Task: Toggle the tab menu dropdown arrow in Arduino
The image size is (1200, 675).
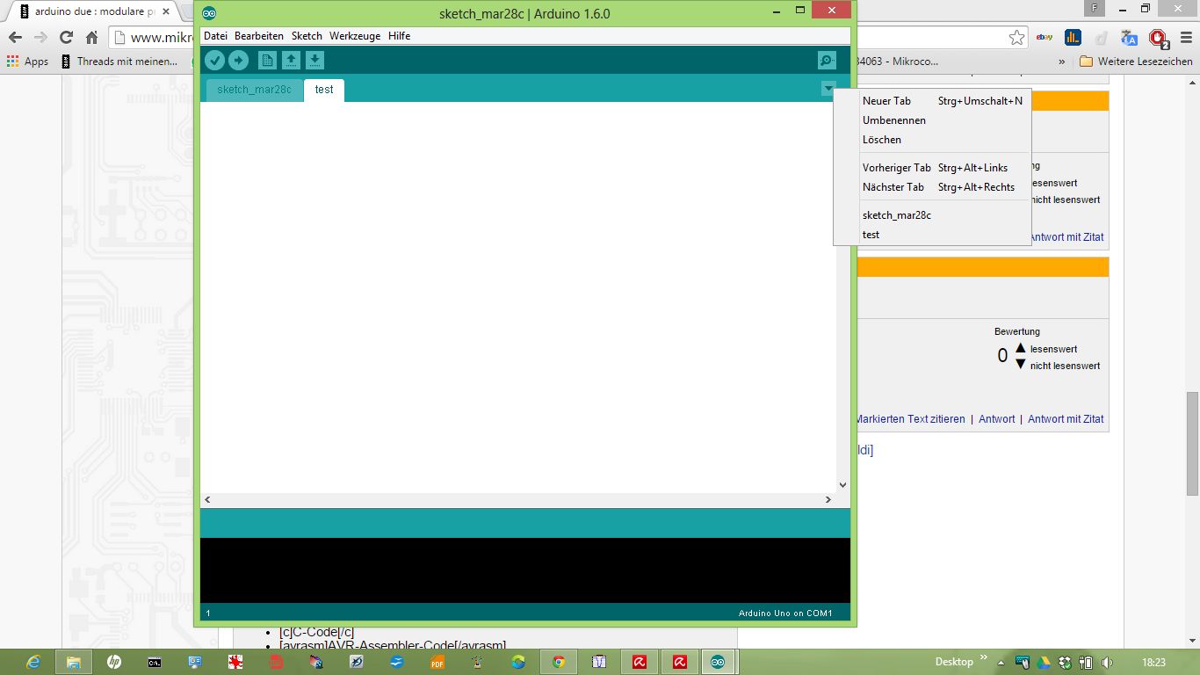Action: pyautogui.click(x=828, y=89)
